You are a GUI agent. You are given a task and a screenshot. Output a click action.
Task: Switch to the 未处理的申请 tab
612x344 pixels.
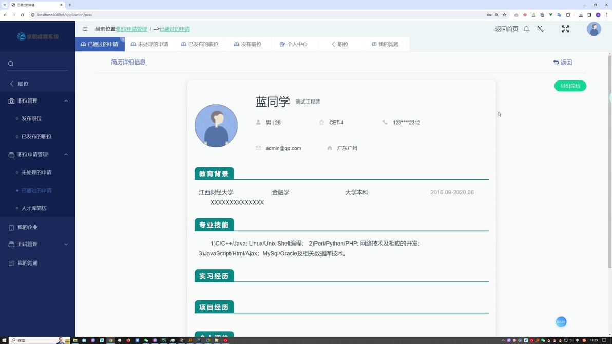149,44
